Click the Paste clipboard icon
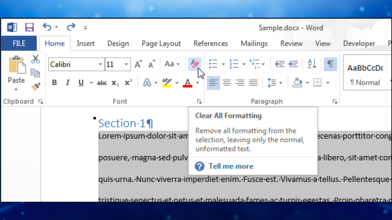392x220 pixels. click(17, 65)
